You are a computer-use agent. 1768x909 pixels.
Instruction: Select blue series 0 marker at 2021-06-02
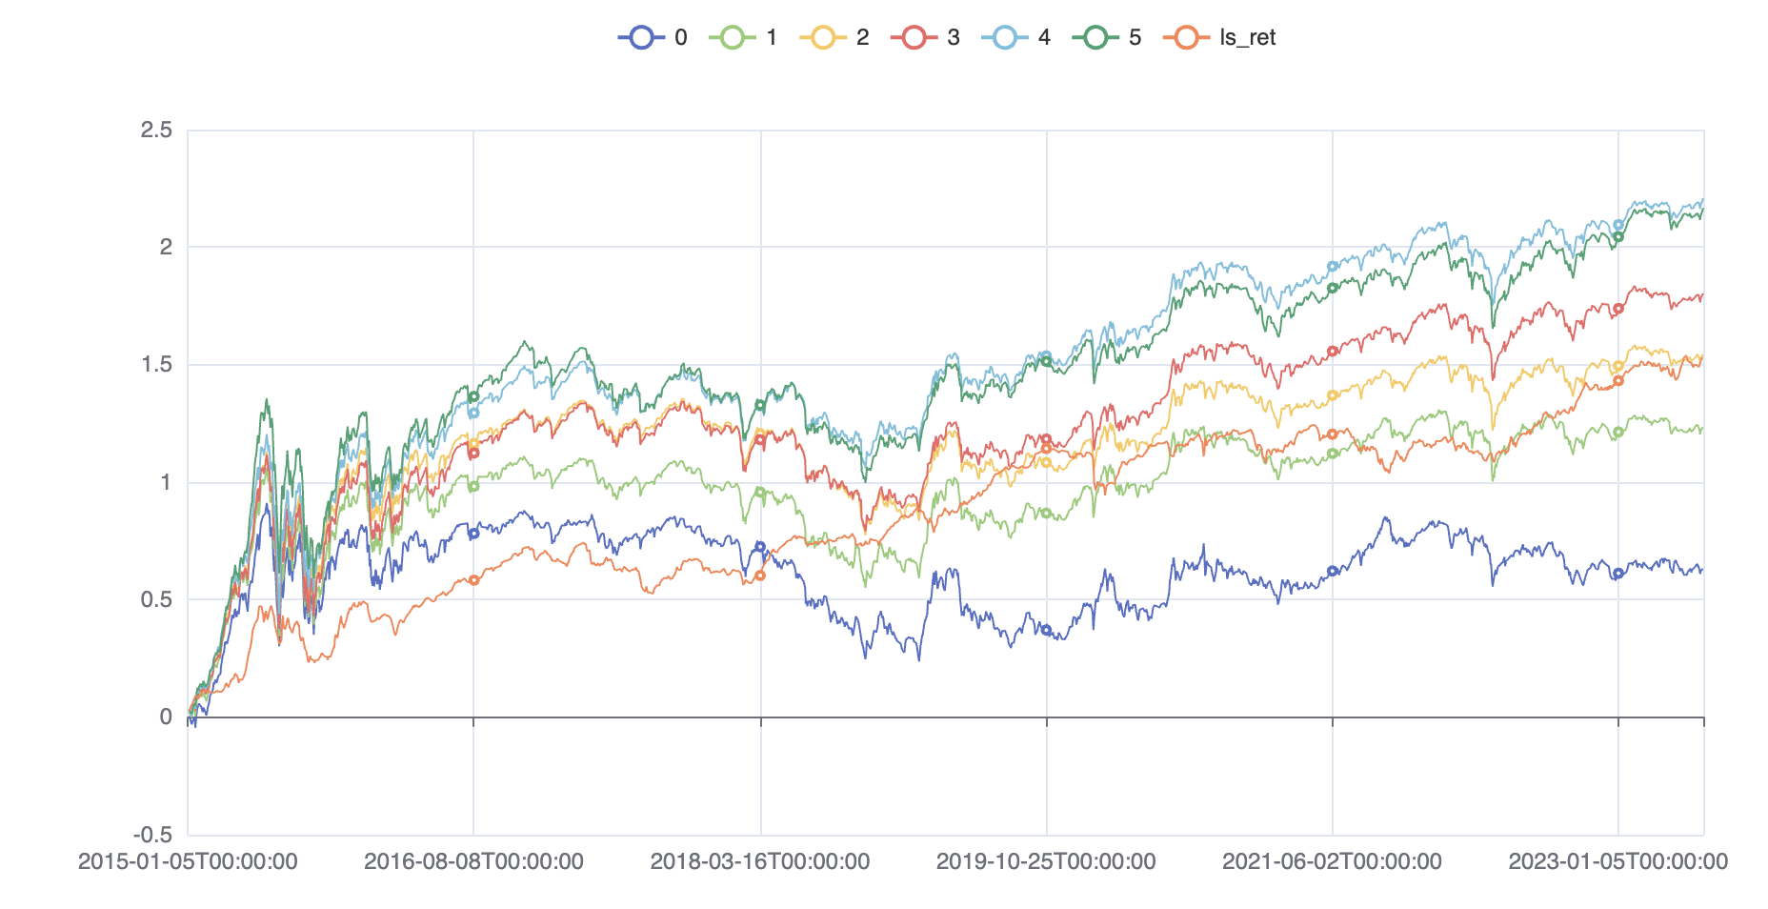click(1333, 571)
